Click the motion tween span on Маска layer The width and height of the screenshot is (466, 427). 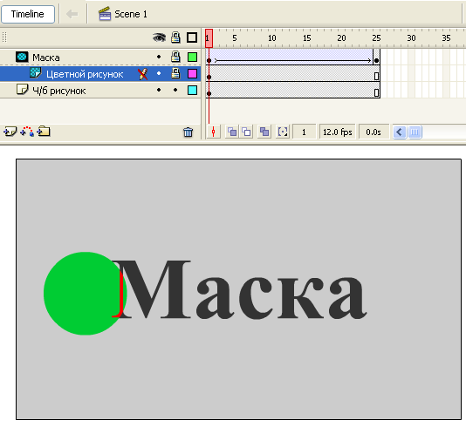coord(292,57)
